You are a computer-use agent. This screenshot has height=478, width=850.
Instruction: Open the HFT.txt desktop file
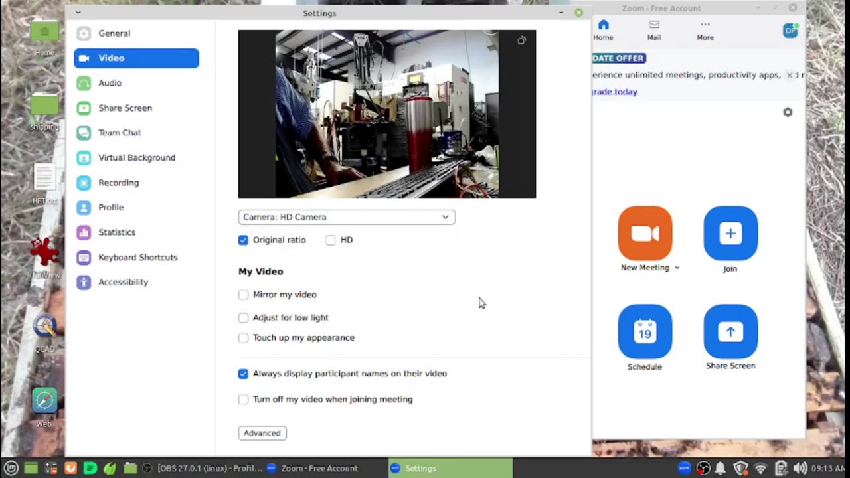[x=44, y=184]
